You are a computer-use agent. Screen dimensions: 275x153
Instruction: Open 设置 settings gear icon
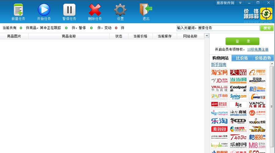(x=120, y=10)
